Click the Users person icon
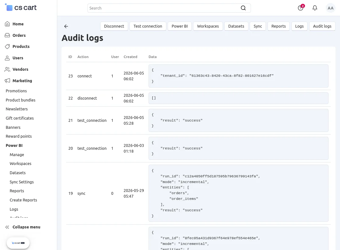The image size is (340, 250). 7,58
